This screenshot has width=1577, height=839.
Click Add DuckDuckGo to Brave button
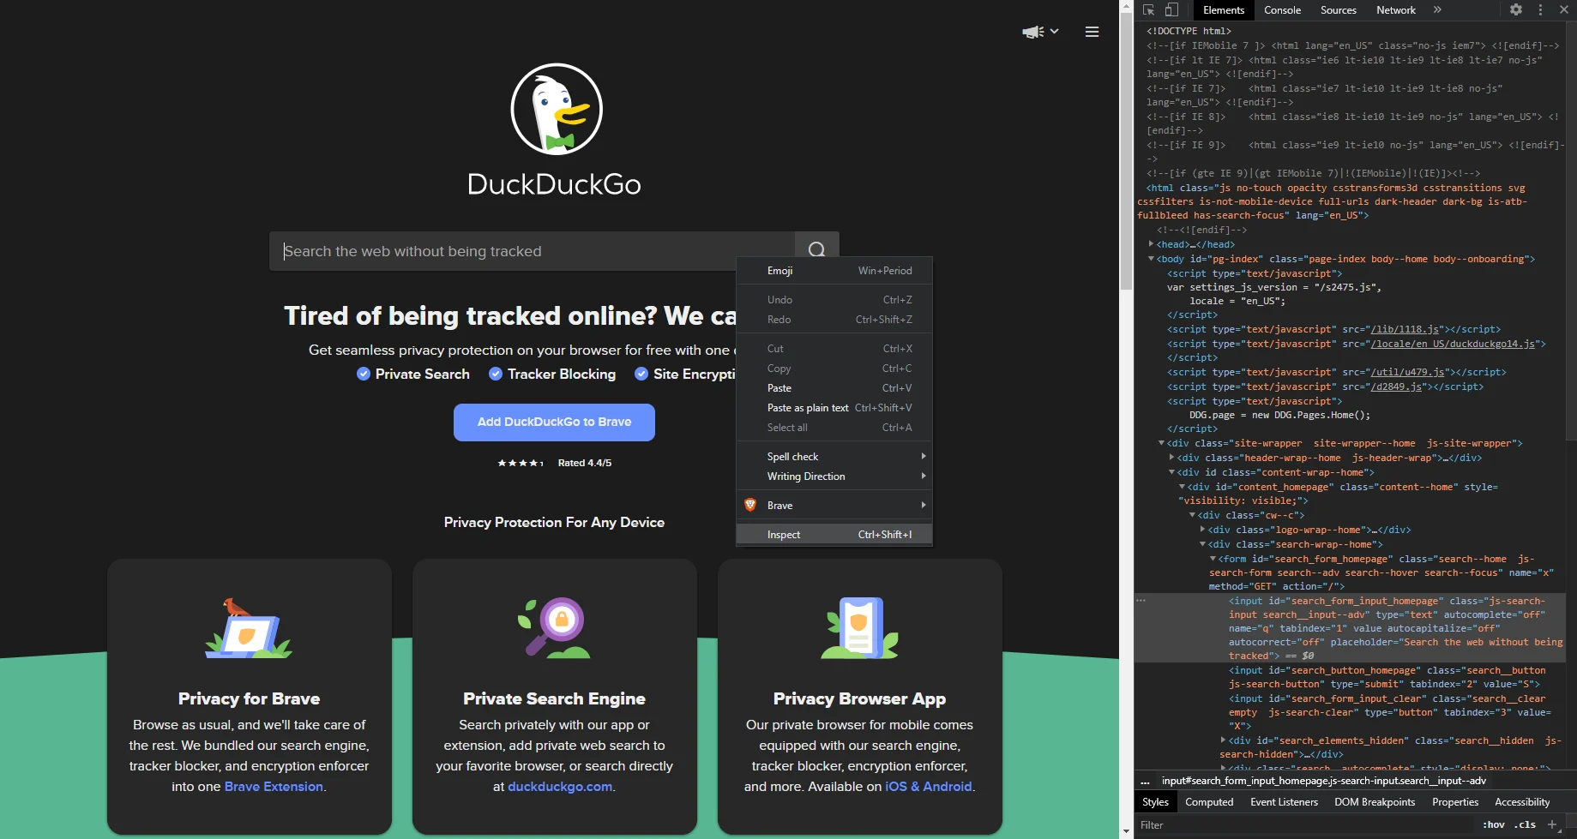pos(554,422)
